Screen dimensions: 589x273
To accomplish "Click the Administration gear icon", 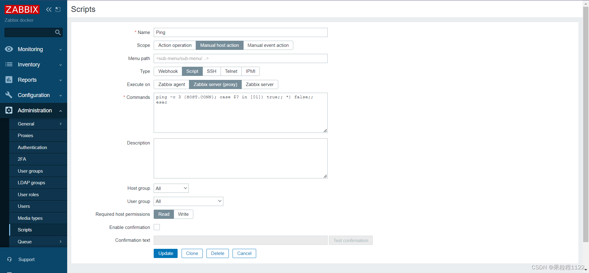I will [x=9, y=110].
